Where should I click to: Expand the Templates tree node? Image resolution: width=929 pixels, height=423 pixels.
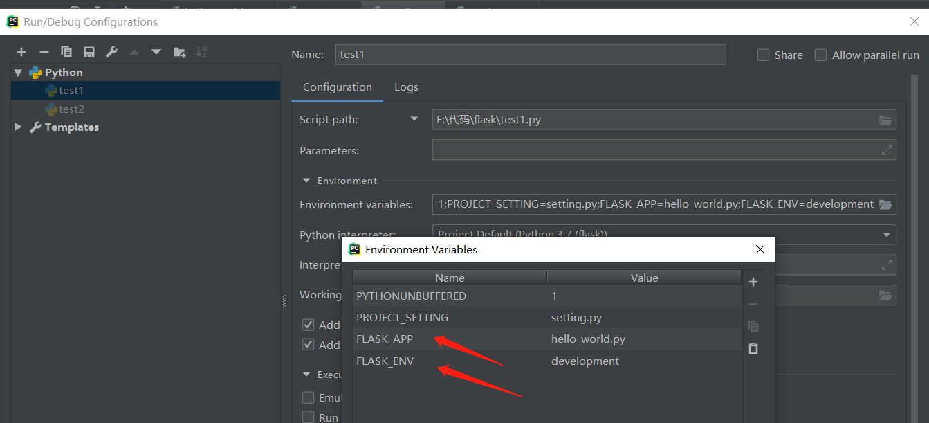[x=18, y=127]
